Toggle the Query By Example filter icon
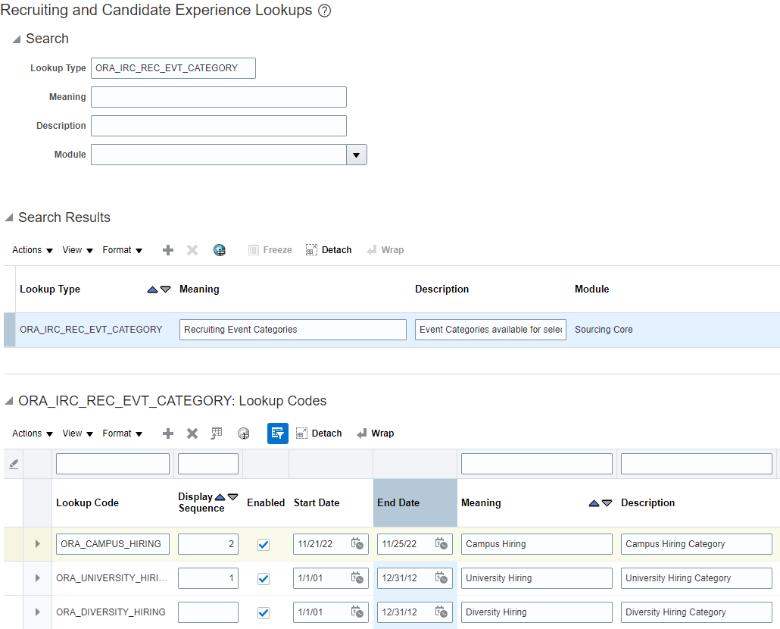This screenshot has height=629, width=780. 278,433
